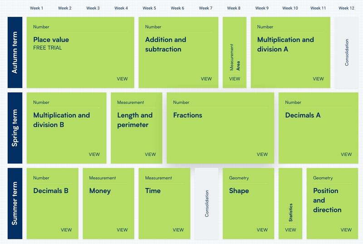This screenshot has width=363, height=244.
Task: Open Multiplication and division B VIEW link
Action: pos(94,154)
